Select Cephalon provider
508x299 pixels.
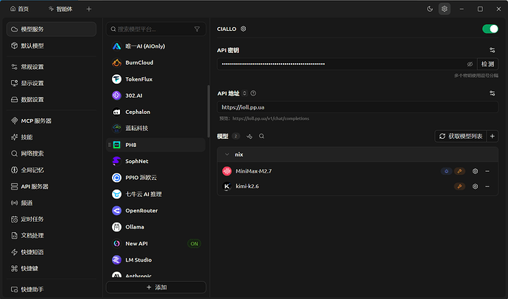[x=156, y=112]
